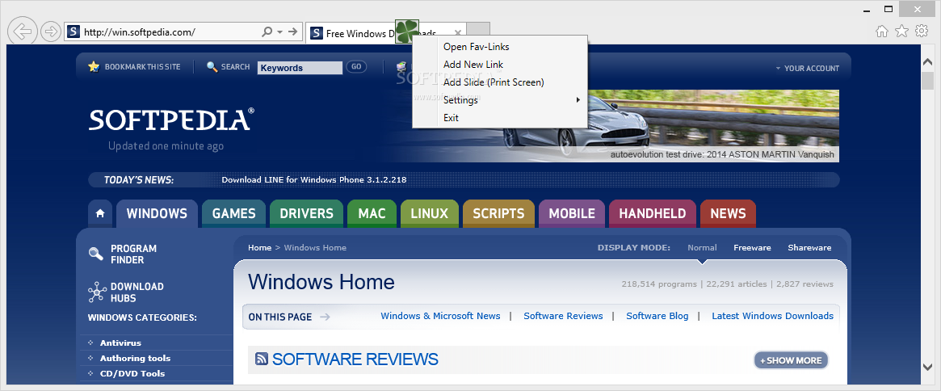Screen dimensions: 941x391
Task: Open the Antivirus category
Action: pyautogui.click(x=120, y=343)
